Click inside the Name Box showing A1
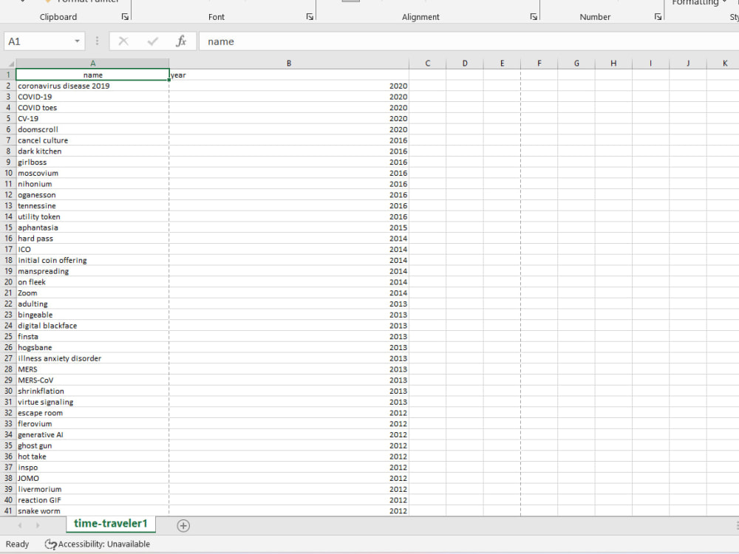The image size is (739, 554). click(x=38, y=41)
